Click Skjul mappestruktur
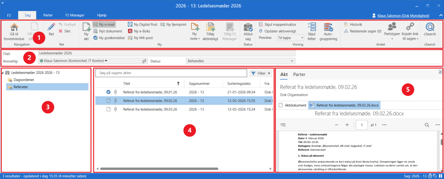 pyautogui.click(x=278, y=24)
